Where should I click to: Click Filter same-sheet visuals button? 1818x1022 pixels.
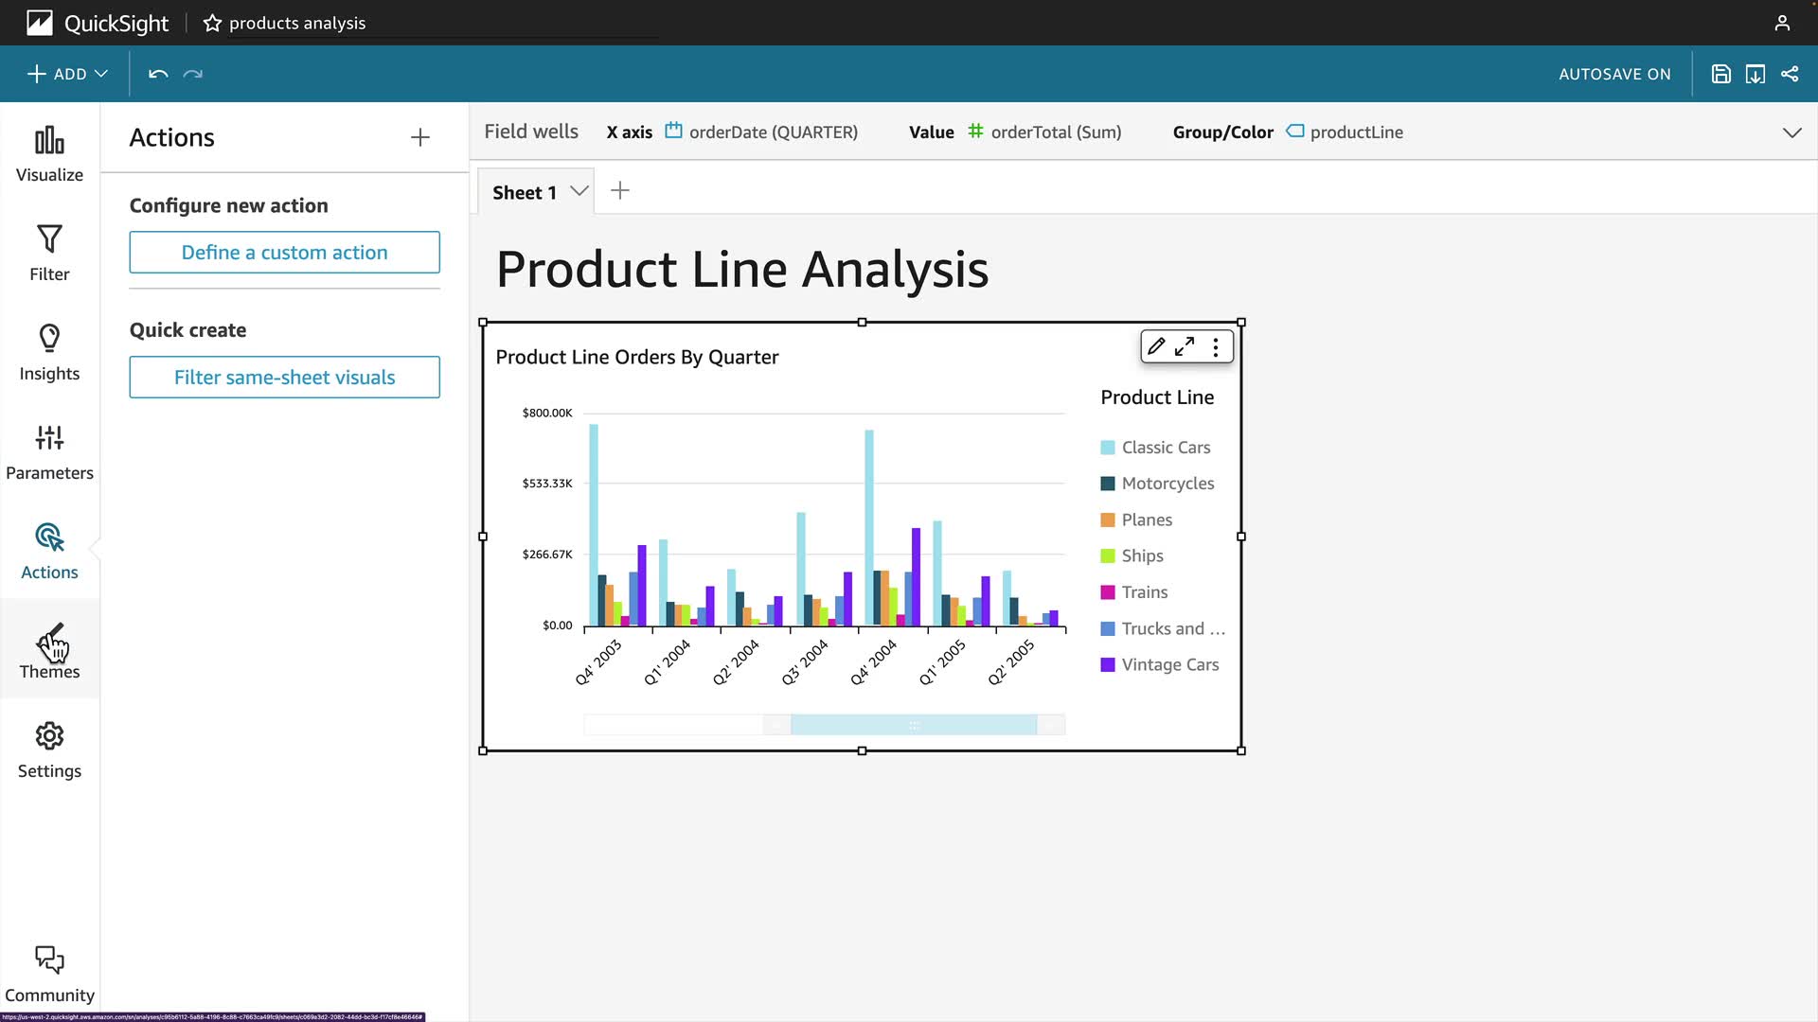click(284, 378)
